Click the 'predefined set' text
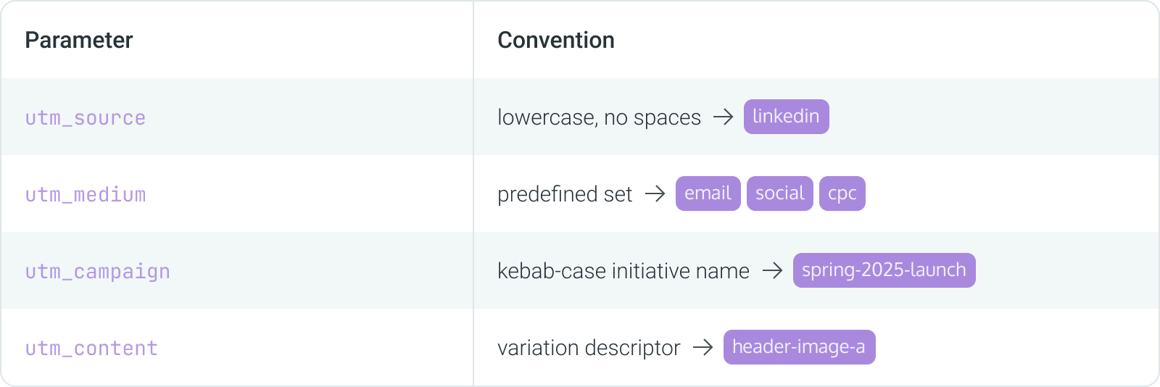The image size is (1160, 387). coord(565,193)
